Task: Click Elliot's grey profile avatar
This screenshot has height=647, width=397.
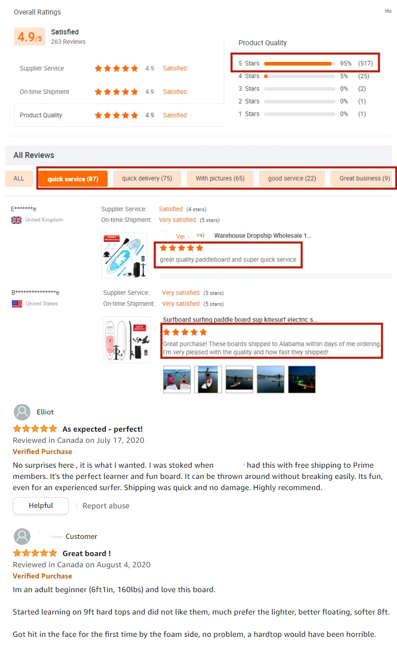Action: (x=22, y=412)
